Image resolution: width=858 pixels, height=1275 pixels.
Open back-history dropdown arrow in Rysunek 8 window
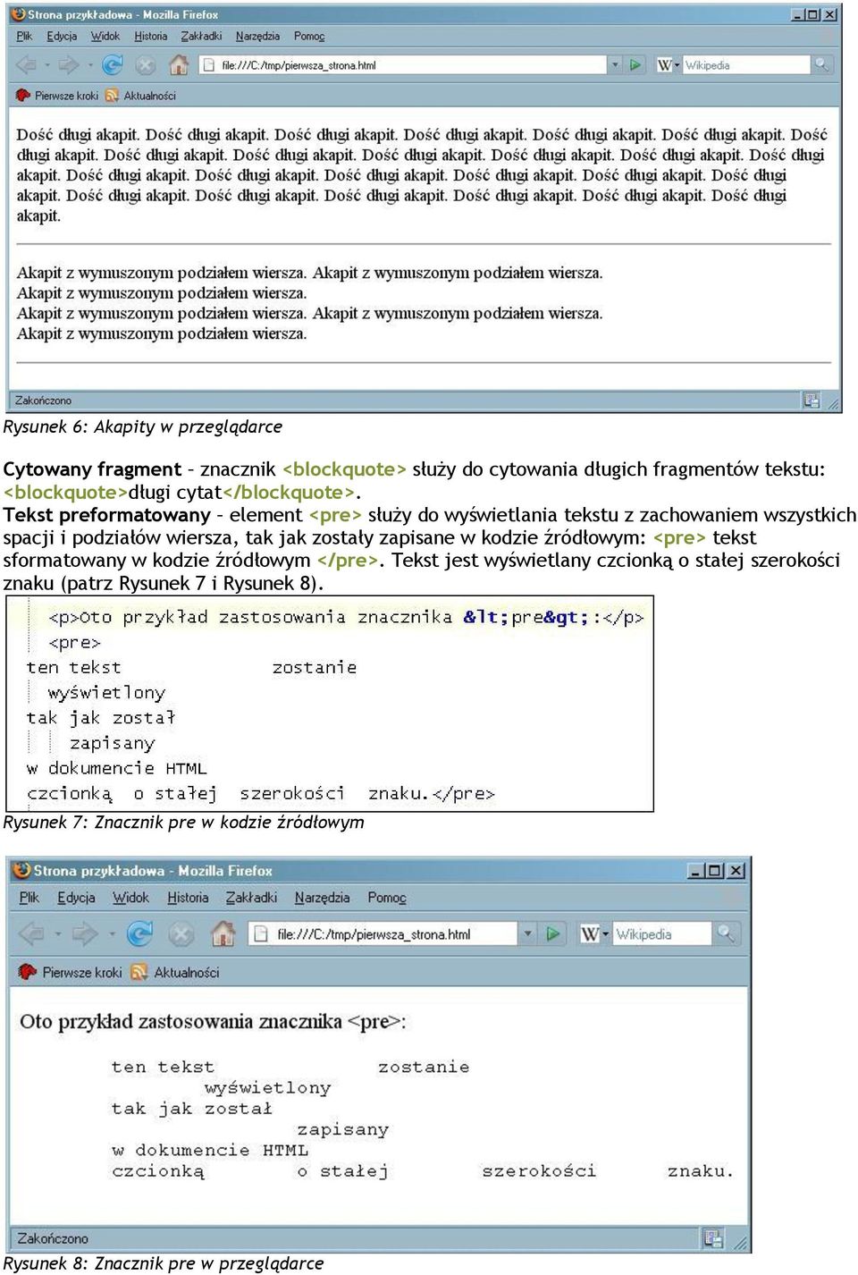58,934
